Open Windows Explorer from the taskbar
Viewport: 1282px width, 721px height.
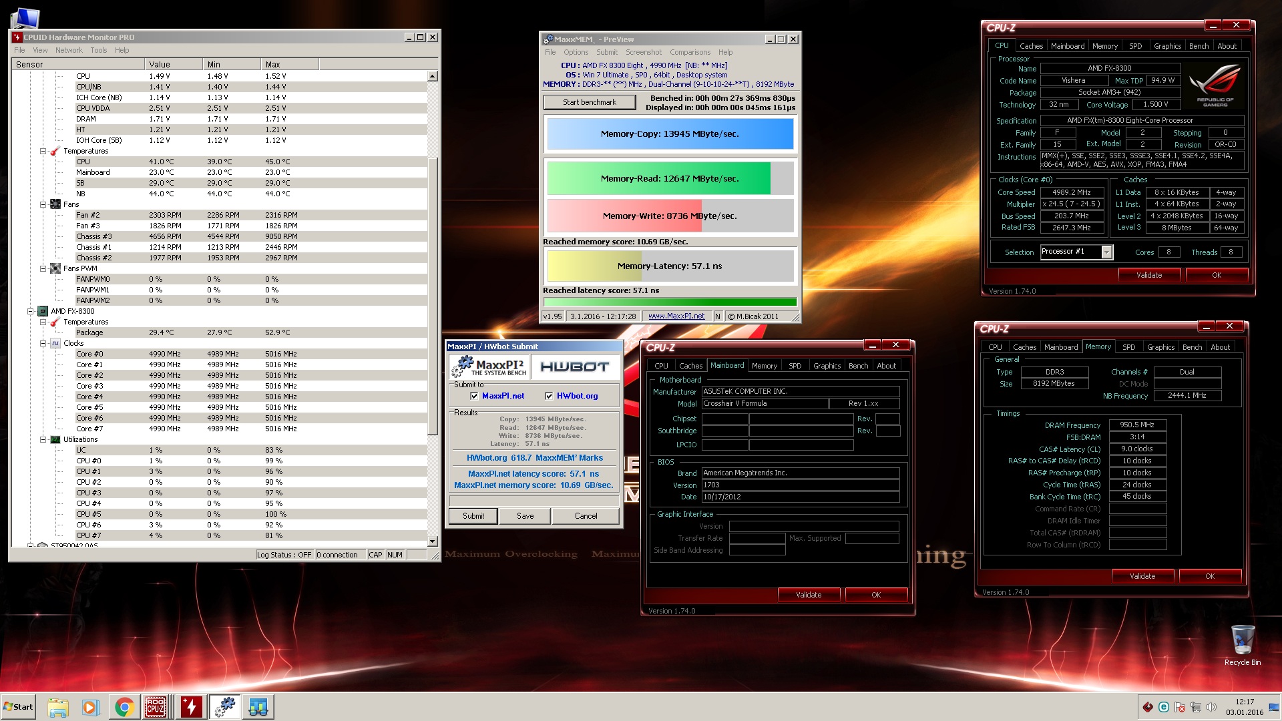(x=58, y=707)
